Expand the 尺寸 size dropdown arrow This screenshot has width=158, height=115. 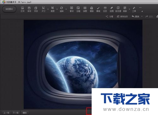[48, 9]
